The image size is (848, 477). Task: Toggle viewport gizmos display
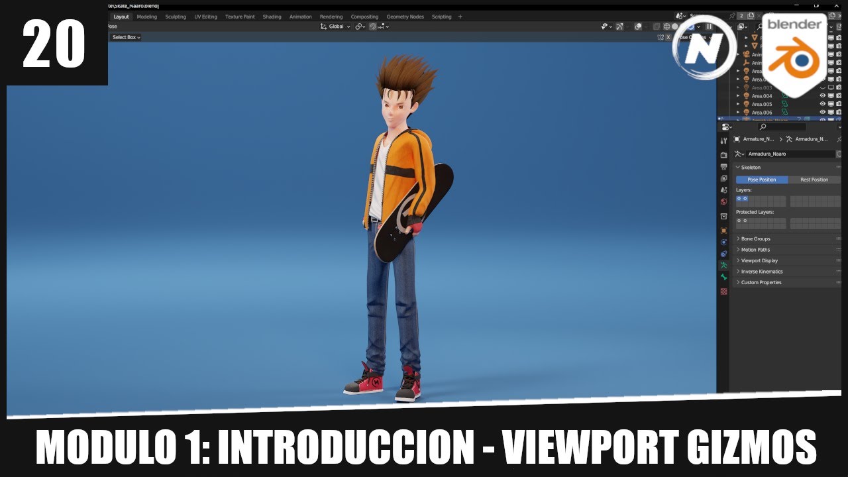point(619,26)
